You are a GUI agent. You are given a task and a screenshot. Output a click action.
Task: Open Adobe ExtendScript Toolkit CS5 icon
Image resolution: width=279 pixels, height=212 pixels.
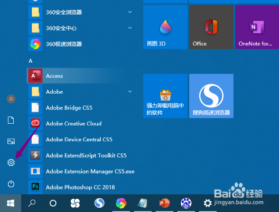pyautogui.click(x=35, y=155)
